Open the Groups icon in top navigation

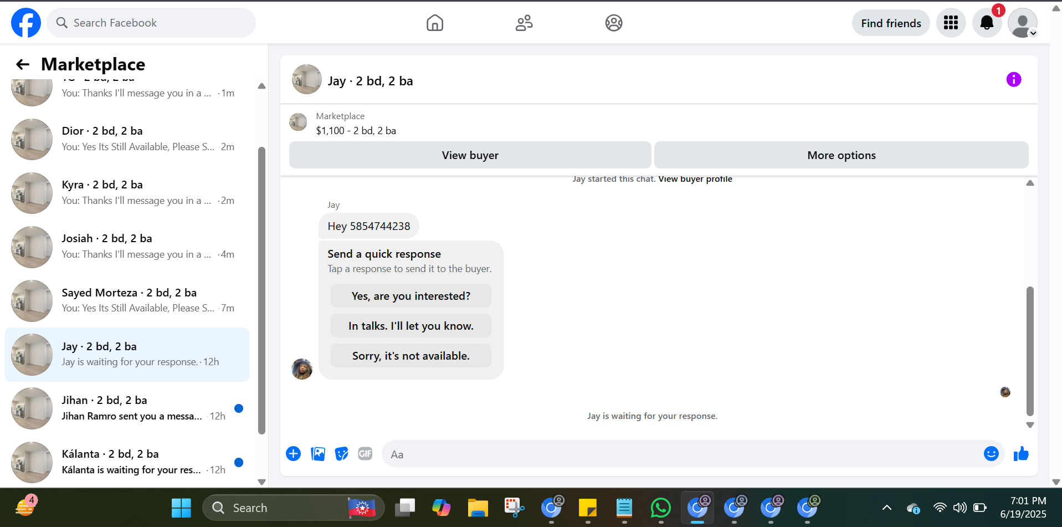pos(614,23)
